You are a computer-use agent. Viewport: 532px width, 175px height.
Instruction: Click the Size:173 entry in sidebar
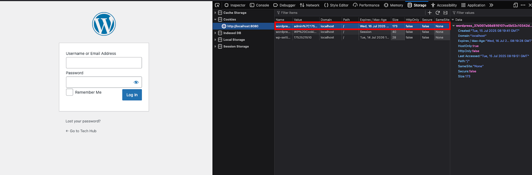[464, 76]
